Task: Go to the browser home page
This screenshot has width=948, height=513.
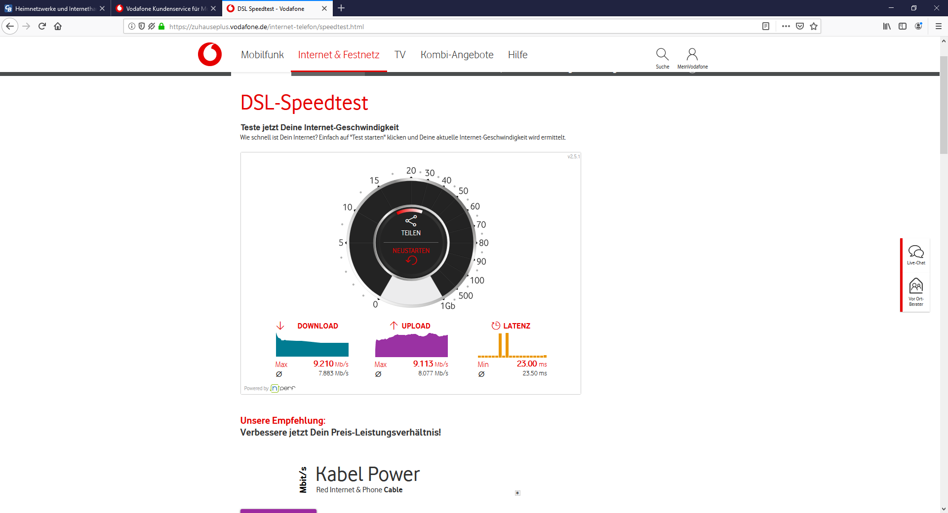Action: point(58,26)
